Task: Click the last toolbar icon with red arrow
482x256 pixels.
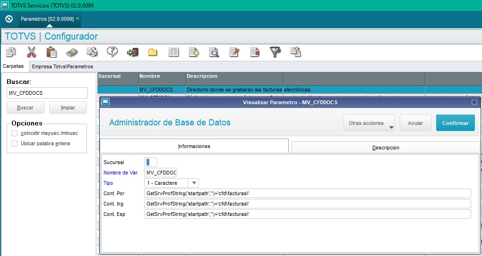Action: 295,52
